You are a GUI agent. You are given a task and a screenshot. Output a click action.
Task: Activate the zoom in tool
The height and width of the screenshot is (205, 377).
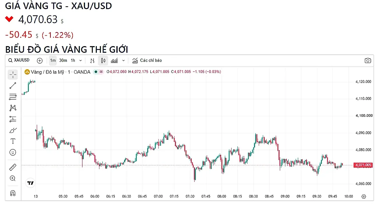13,178
